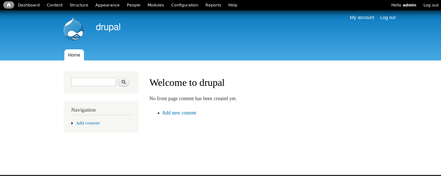Click into the search text field
This screenshot has width=441, height=176.
(93, 82)
